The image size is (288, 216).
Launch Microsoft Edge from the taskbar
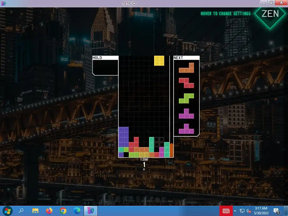point(77,211)
